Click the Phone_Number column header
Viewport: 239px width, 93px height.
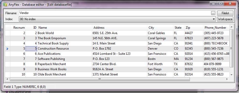[x=216, y=28]
